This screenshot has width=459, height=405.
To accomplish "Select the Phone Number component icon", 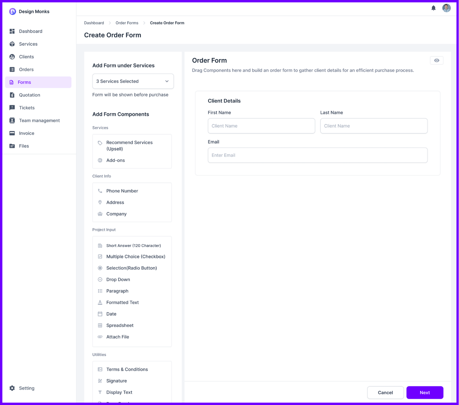I will (x=100, y=191).
